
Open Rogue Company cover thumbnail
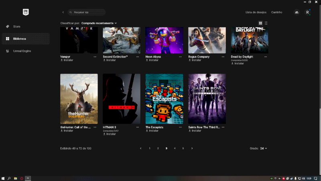coord(207,40)
